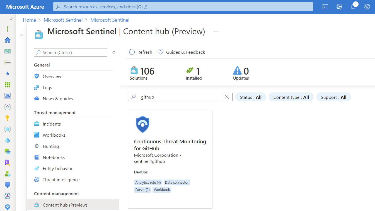Open Azure Cloud Shell icon
This screenshot has width=375, height=211.
[x=325, y=7]
